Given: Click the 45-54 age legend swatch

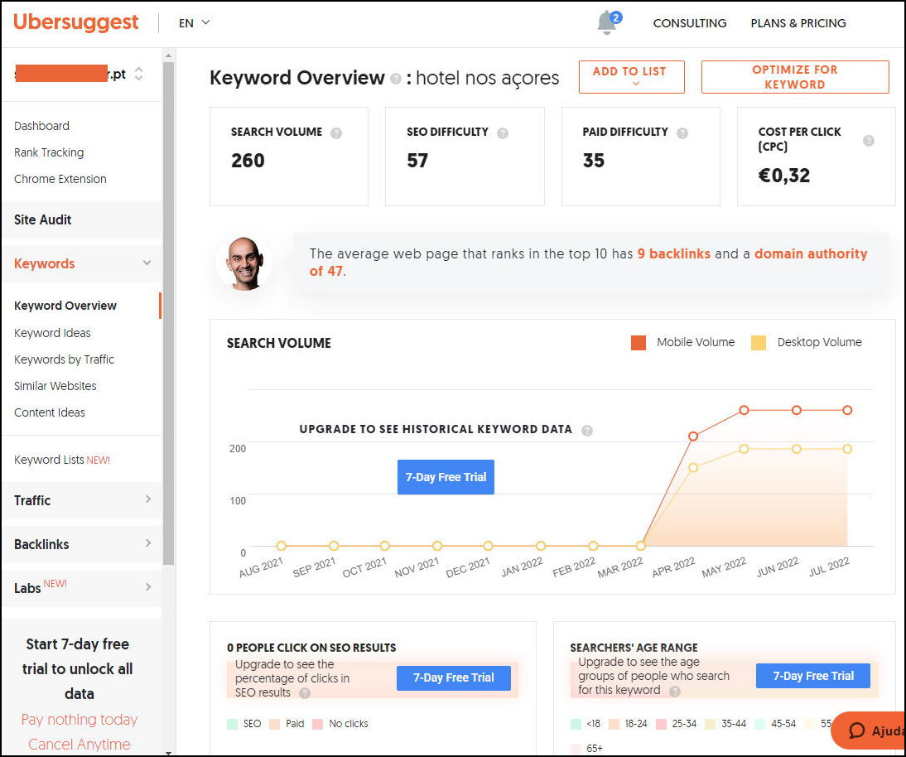Looking at the screenshot, I should coord(760,724).
